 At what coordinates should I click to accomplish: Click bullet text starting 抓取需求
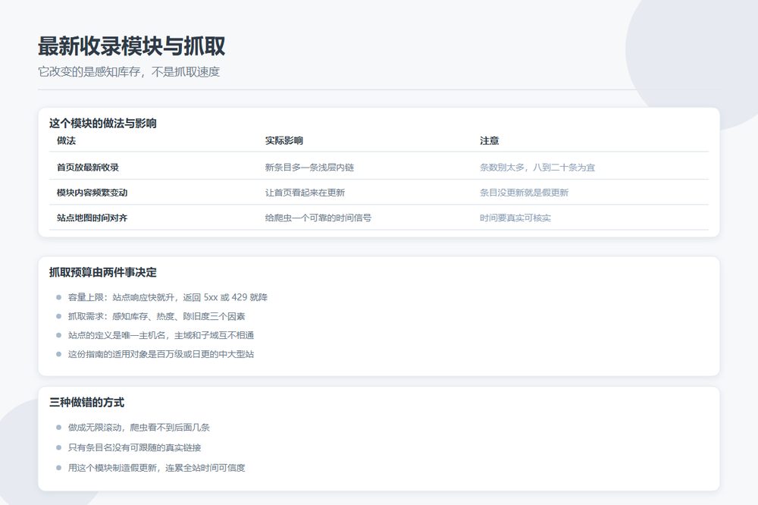click(x=157, y=316)
